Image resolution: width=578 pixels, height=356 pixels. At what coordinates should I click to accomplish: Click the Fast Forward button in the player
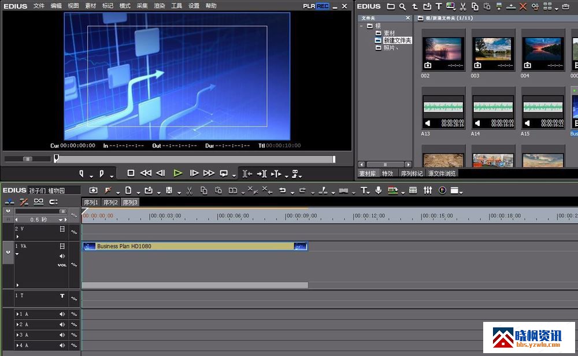[209, 173]
